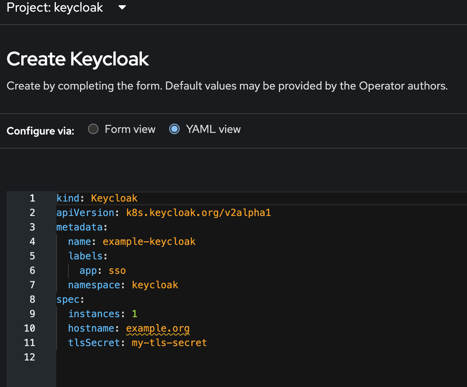
Task: Click the empty line 12 in the editor
Action: point(121,357)
